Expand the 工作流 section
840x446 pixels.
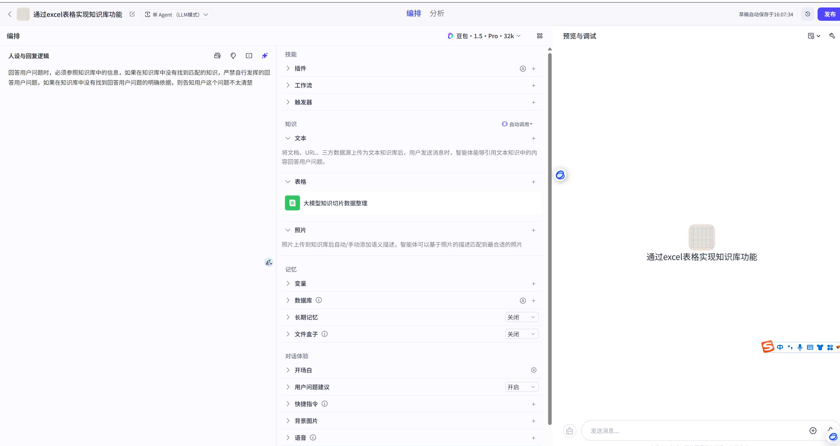pyautogui.click(x=303, y=86)
